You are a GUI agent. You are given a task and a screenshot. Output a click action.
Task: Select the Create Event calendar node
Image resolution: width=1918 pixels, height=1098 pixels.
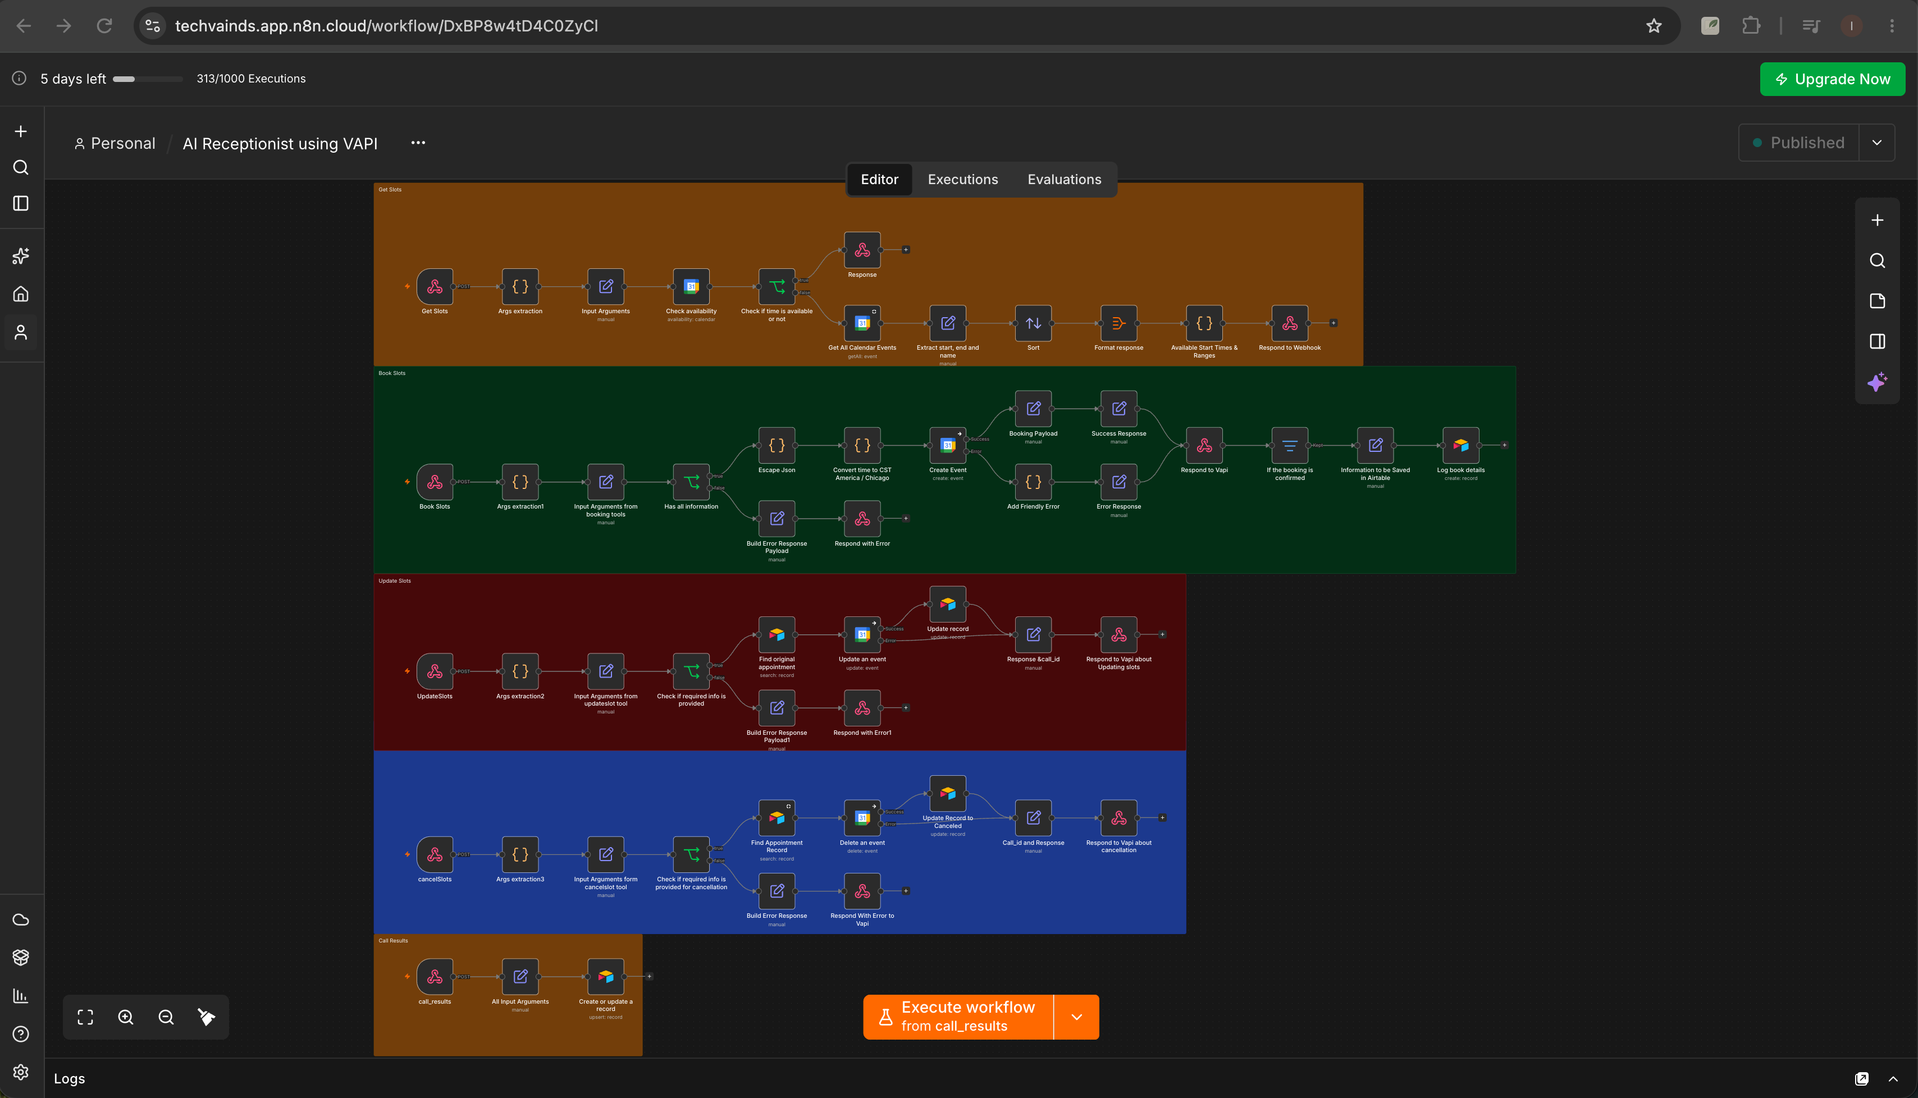(948, 445)
